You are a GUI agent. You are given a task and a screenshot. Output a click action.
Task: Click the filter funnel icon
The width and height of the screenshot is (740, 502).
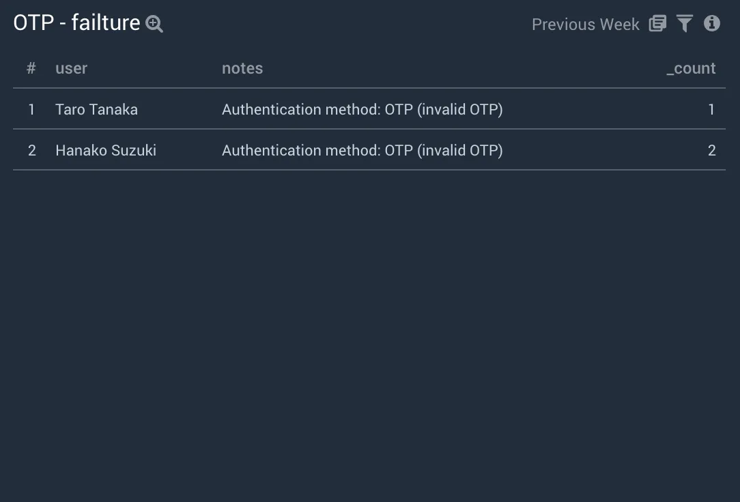[685, 24]
